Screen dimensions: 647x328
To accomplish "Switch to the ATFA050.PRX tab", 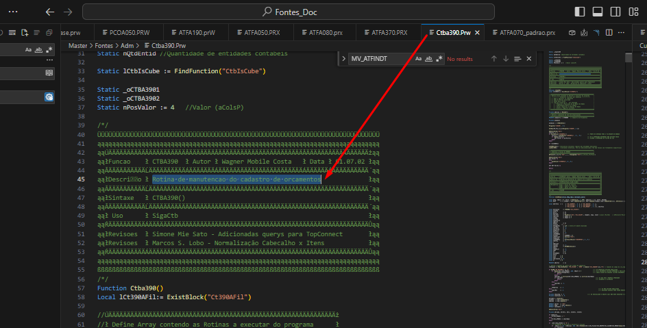I will click(261, 33).
